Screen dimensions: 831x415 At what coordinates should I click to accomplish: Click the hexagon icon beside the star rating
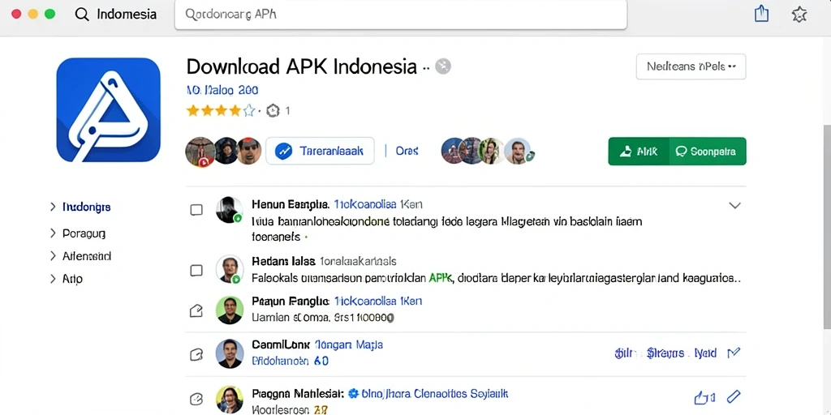(x=273, y=110)
